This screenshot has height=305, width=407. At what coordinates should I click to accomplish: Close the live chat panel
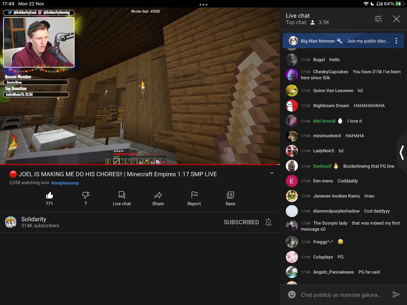pos(396,19)
